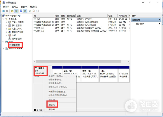163x117 pixels.
Task: Select 事件查看器 in the tree
Action: (17, 25)
